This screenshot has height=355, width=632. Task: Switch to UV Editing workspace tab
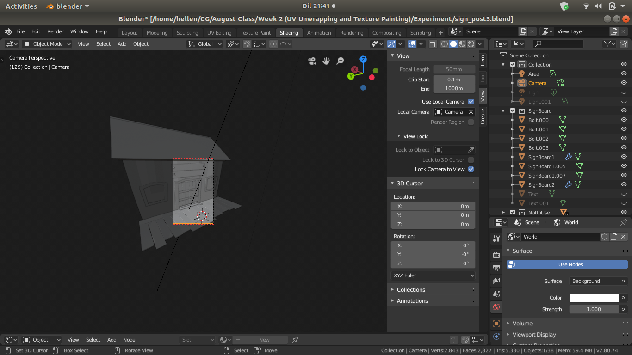(x=219, y=33)
